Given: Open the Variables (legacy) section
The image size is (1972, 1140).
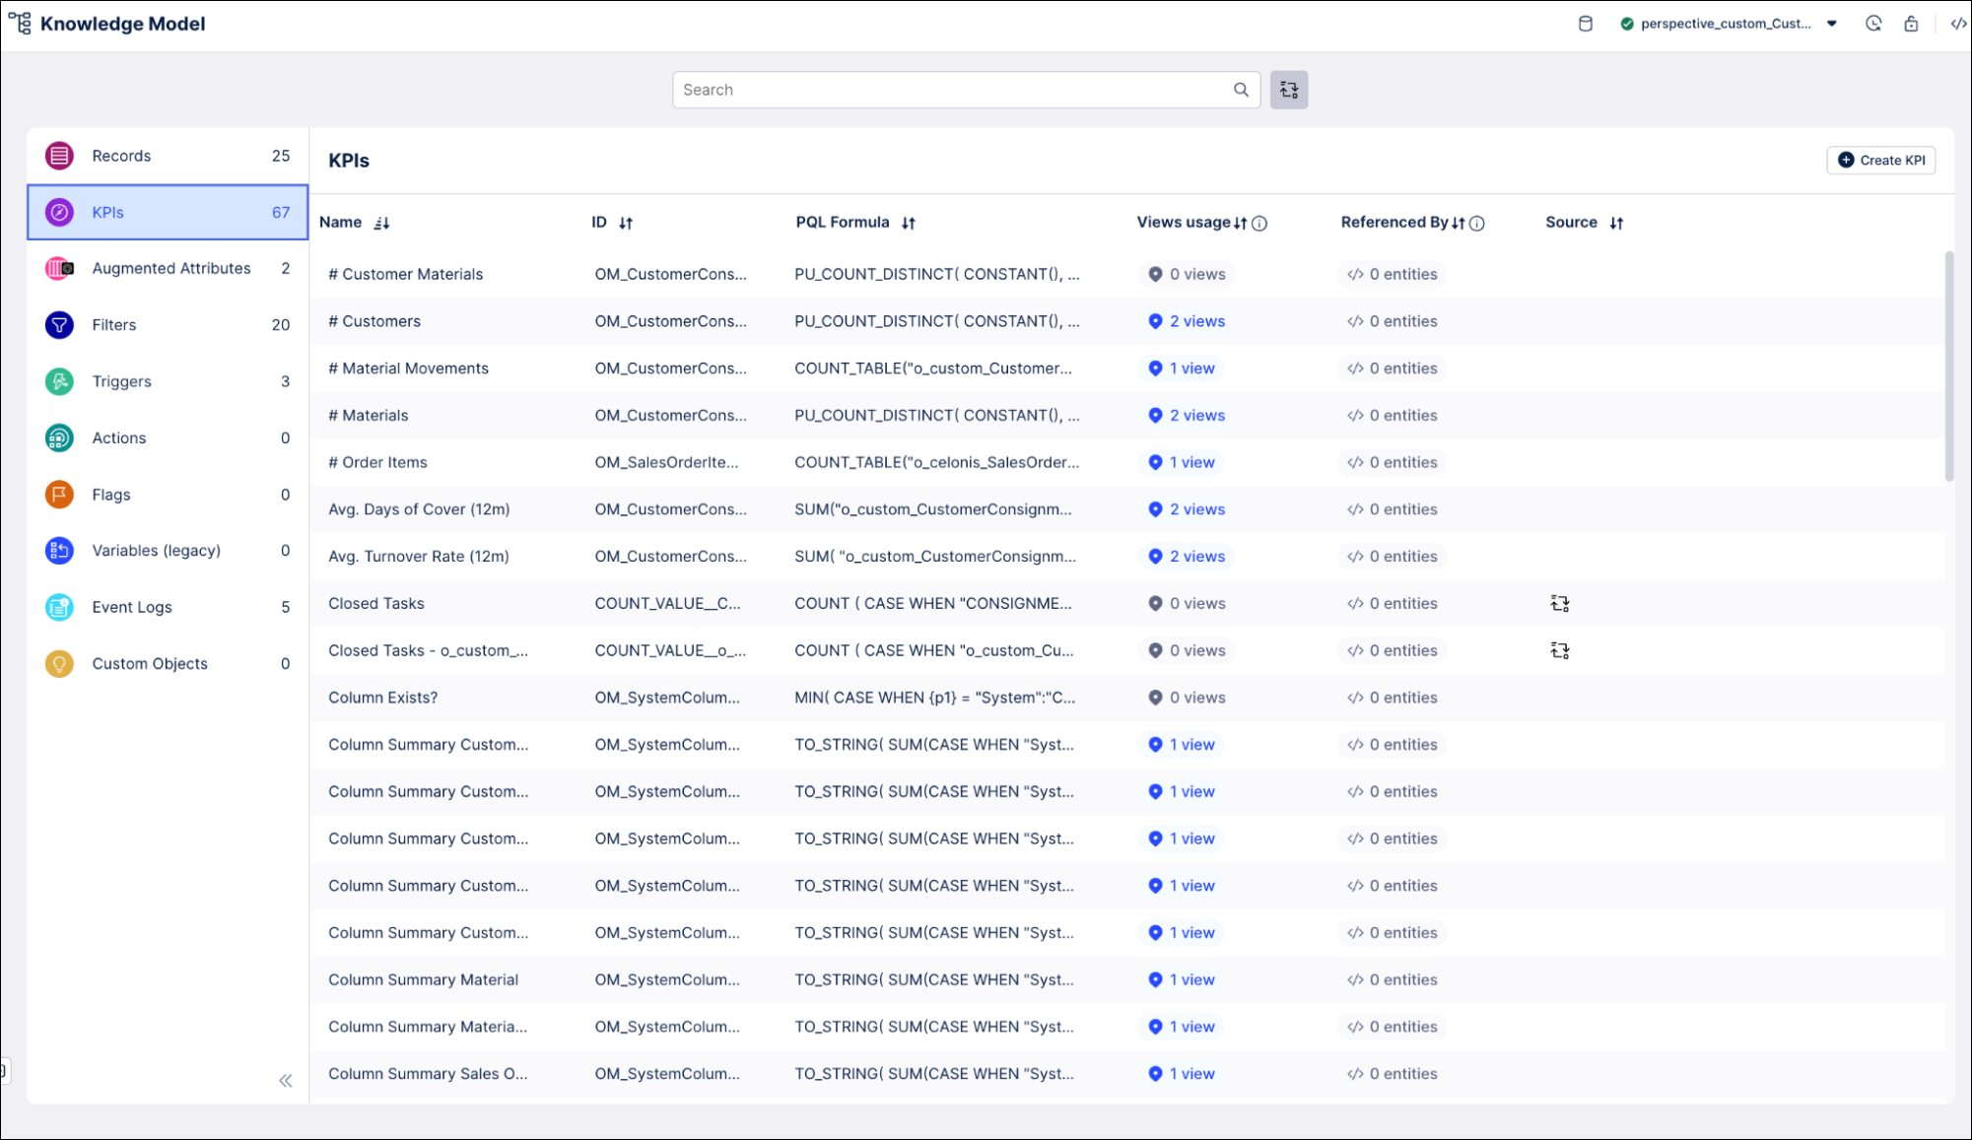Looking at the screenshot, I should (168, 551).
